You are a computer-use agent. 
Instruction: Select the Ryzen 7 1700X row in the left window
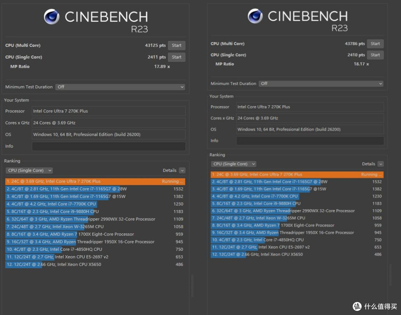95,234
